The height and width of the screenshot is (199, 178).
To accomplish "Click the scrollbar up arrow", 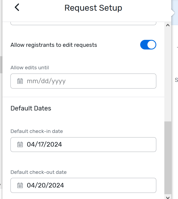I will pos(168,25).
